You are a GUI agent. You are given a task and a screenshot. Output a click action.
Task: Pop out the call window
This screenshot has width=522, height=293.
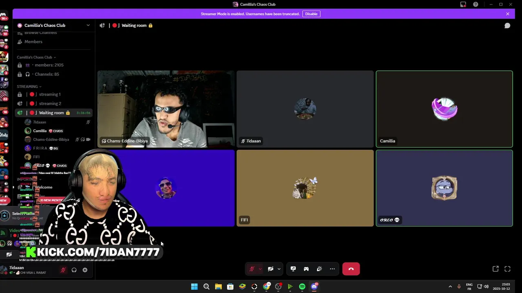[495, 269]
